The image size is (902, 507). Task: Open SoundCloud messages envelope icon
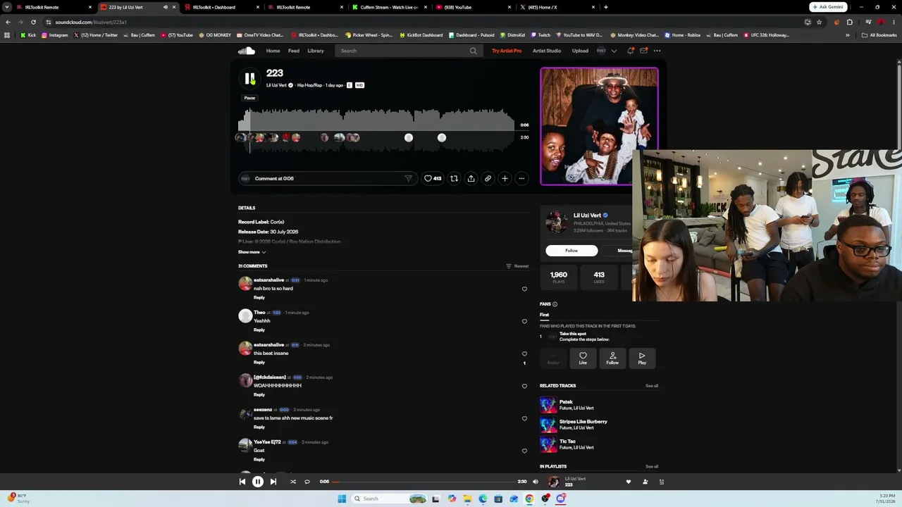(x=643, y=51)
